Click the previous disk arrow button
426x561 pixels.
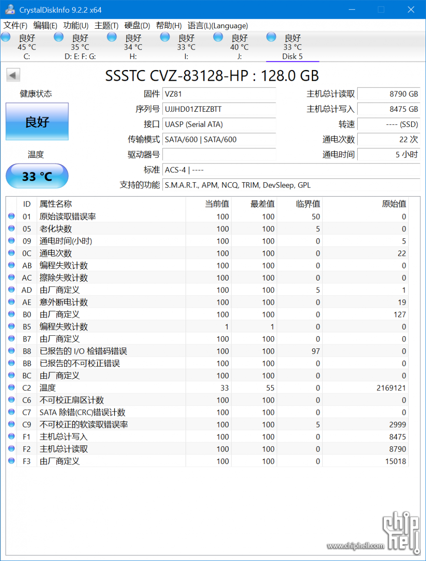(x=13, y=75)
